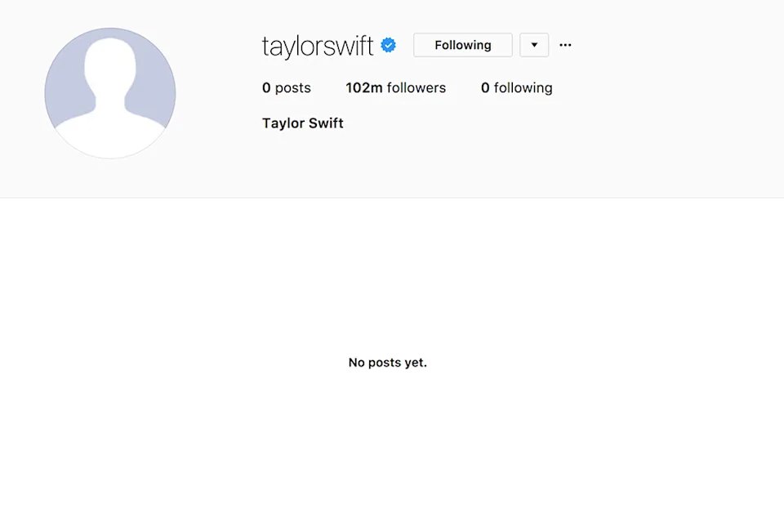Click the 'No posts yet.' message
Screen dimensions: 784x509
tap(387, 363)
